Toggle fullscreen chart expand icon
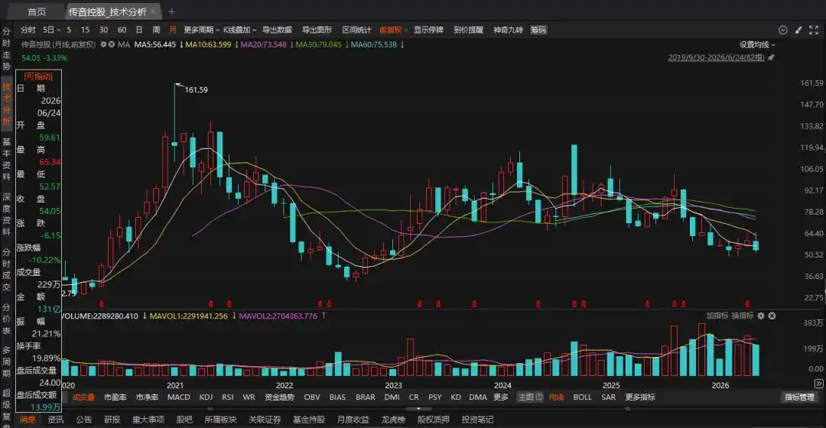The width and height of the screenshot is (826, 428). (x=814, y=30)
